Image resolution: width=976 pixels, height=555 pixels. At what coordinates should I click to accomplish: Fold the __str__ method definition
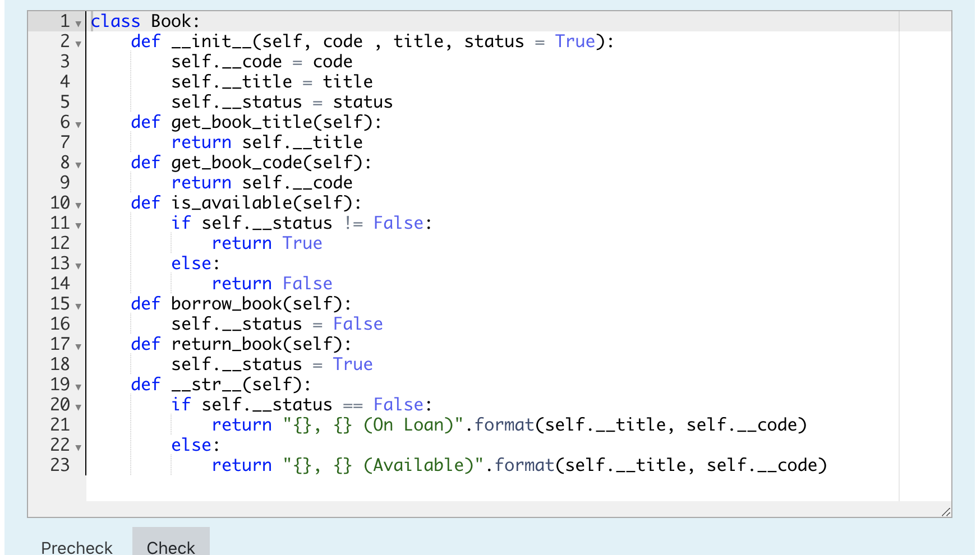78,386
